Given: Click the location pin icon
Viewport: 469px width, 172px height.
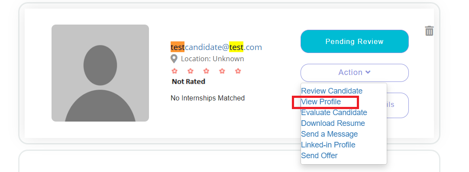Looking at the screenshot, I should click(x=174, y=59).
